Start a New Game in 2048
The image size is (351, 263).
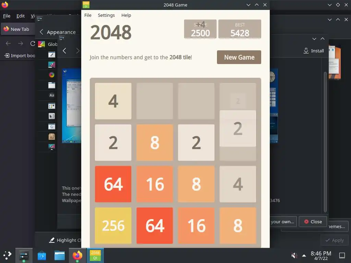(x=239, y=57)
